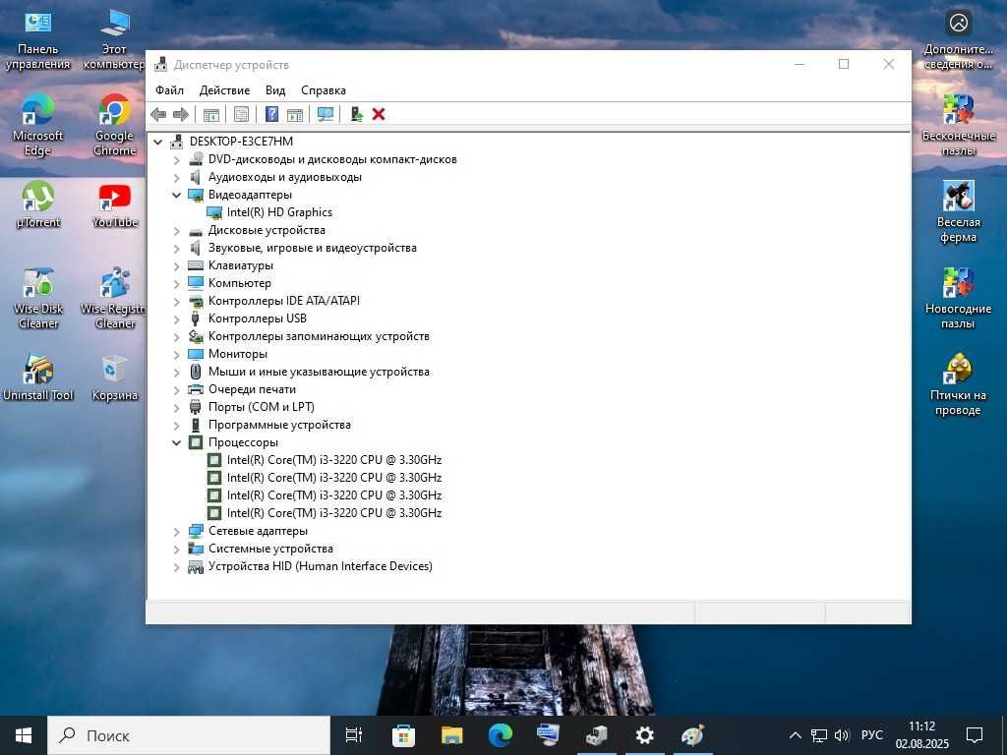Select Контроллеры IDE ATA/ATAPI row
This screenshot has height=755, width=1007.
tap(284, 301)
